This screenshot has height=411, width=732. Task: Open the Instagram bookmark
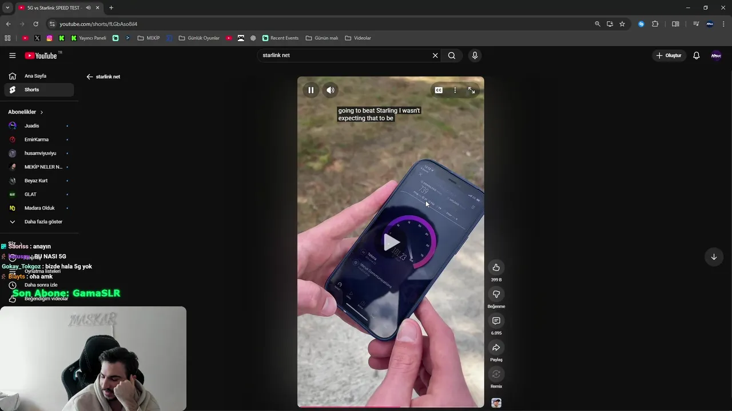(50, 38)
